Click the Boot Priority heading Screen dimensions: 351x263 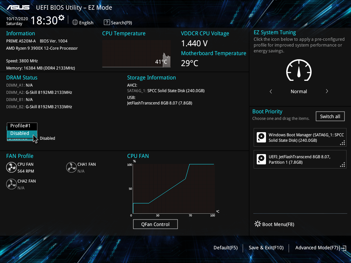point(267,111)
